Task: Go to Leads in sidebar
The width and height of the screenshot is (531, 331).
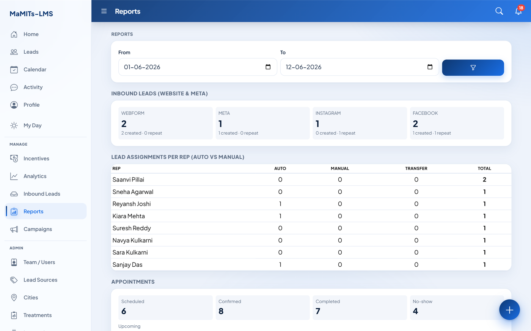Action: (46, 52)
